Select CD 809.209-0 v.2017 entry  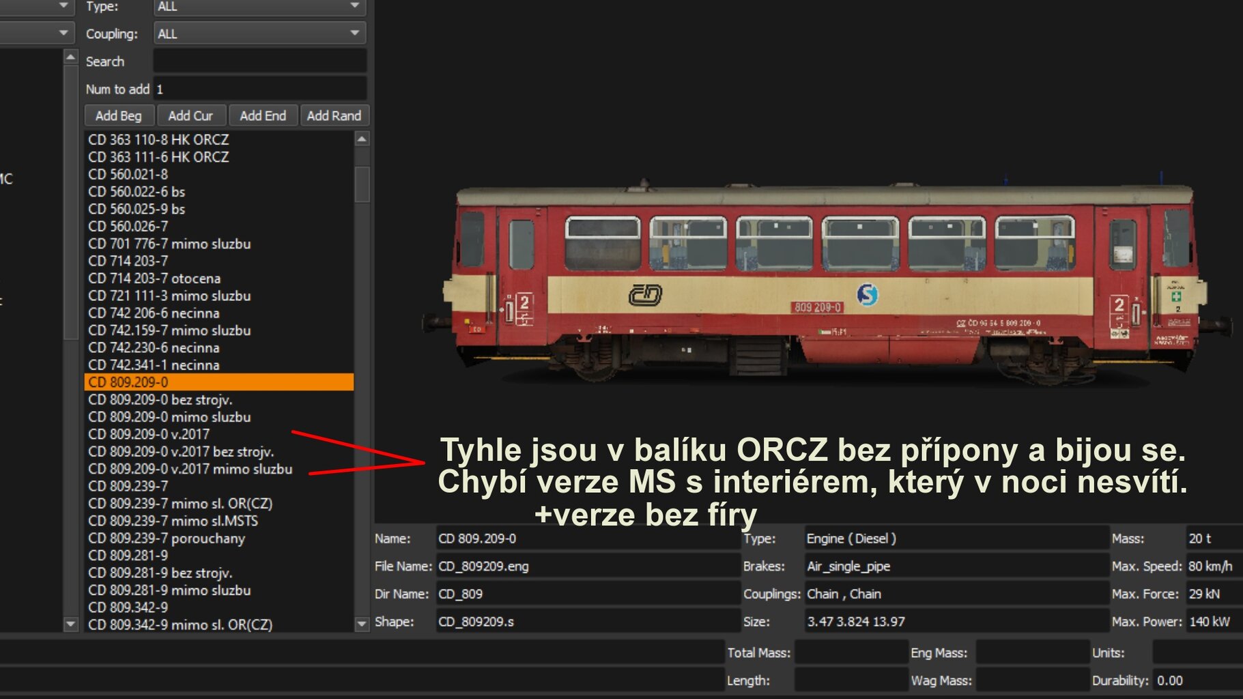point(149,434)
